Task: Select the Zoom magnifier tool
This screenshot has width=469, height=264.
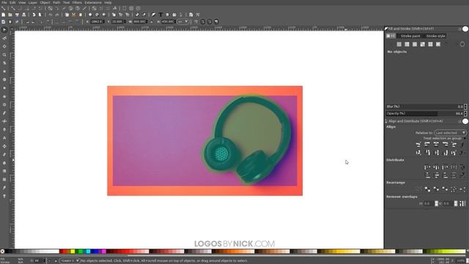Action: pyautogui.click(x=4, y=55)
